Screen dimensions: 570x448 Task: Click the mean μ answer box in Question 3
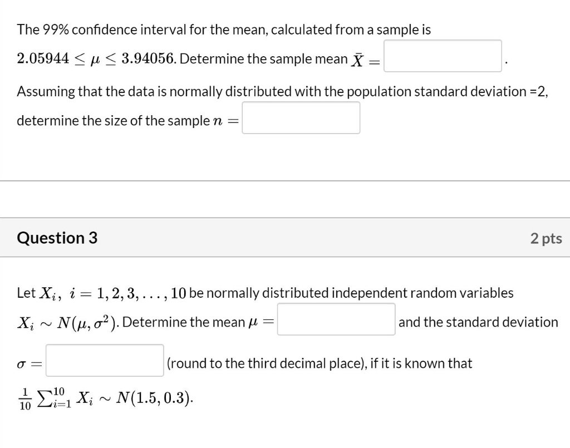click(x=336, y=320)
